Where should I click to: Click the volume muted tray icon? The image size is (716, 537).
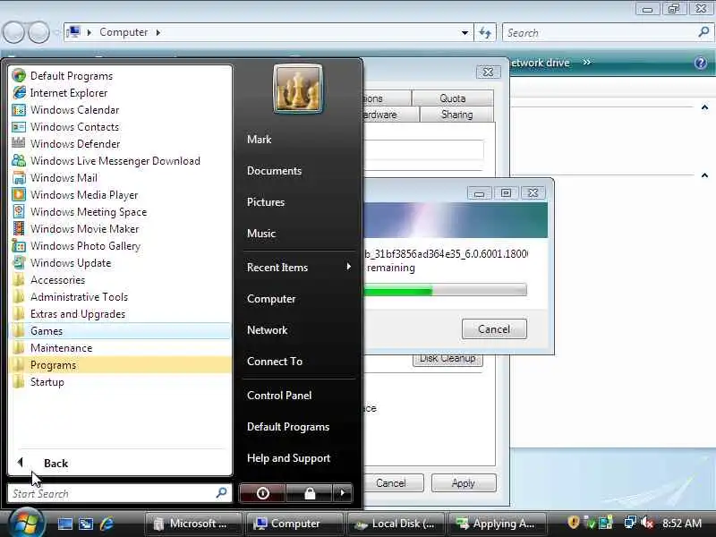pos(647,523)
